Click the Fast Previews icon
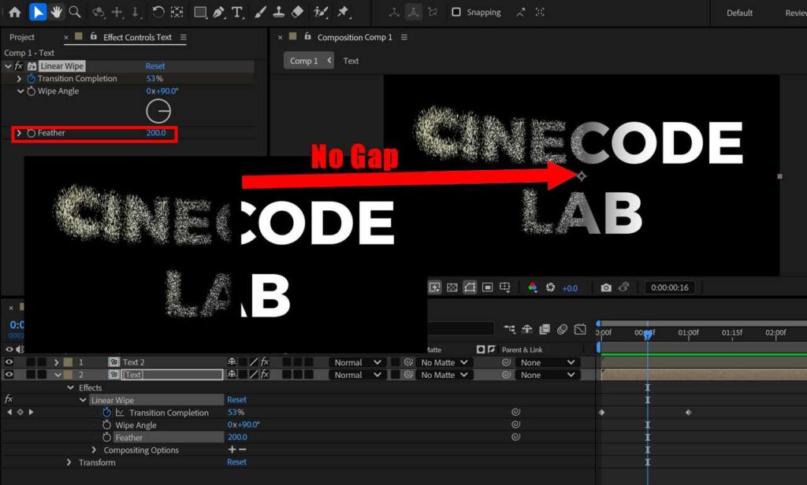The width and height of the screenshot is (807, 485). [434, 287]
